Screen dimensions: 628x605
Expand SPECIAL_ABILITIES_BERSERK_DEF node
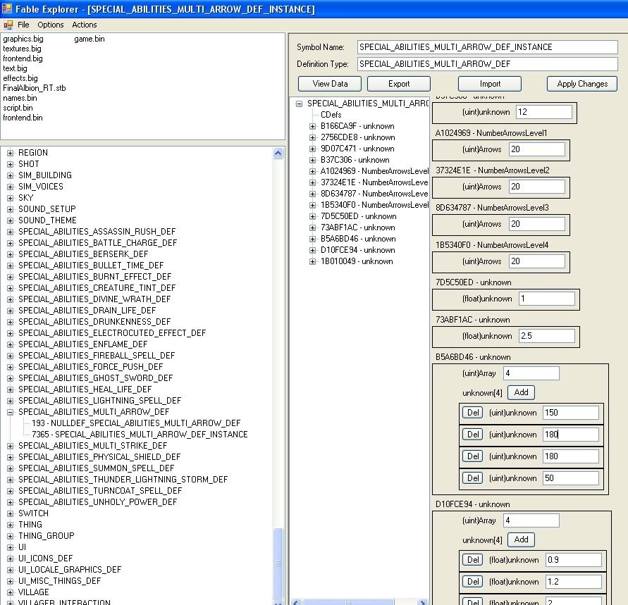pyautogui.click(x=11, y=254)
